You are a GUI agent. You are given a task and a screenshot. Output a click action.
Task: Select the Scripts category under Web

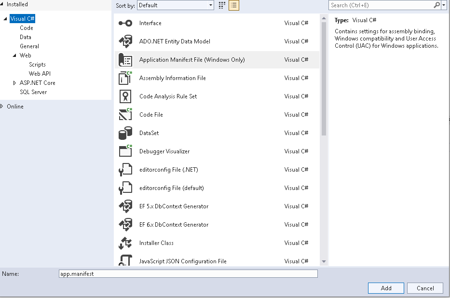click(x=37, y=65)
